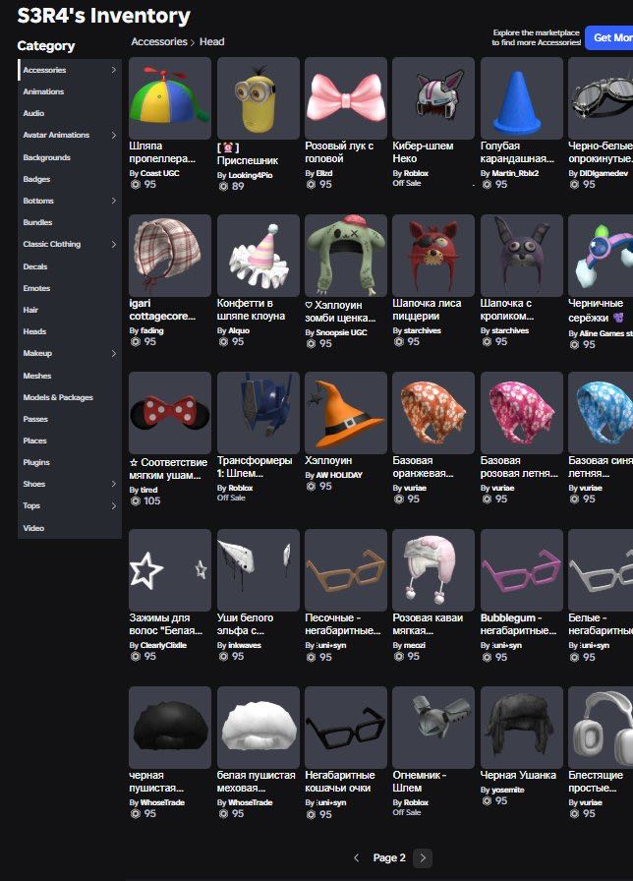
Task: Open creator Martin_Rblx2 profile link
Action: click(x=515, y=173)
